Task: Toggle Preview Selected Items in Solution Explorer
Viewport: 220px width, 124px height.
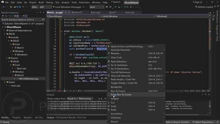Action: [x=26, y=16]
